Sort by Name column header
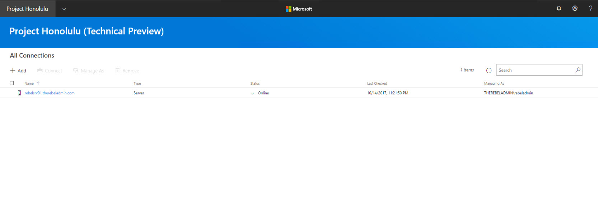Image resolution: width=598 pixels, height=199 pixels. (x=29, y=84)
